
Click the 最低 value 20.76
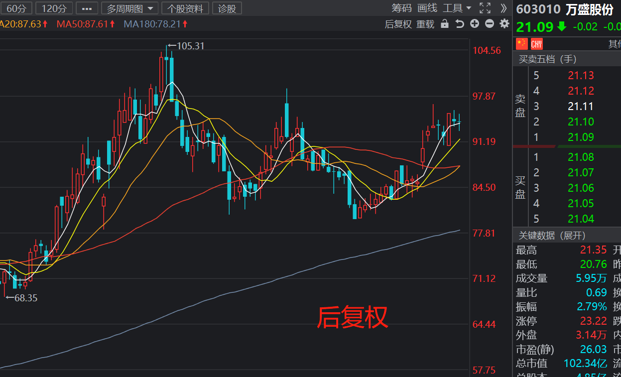point(593,264)
